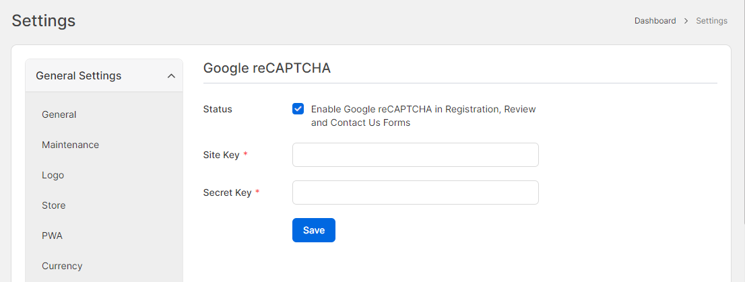745x282 pixels.
Task: Click into the Secret Key field
Action: point(415,192)
